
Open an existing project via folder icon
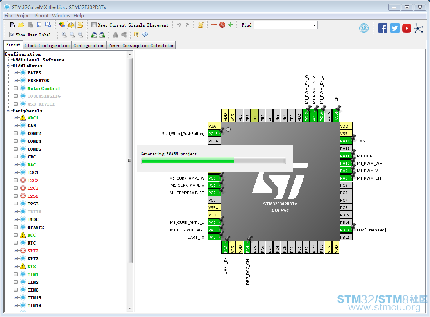pyautogui.click(x=21, y=25)
